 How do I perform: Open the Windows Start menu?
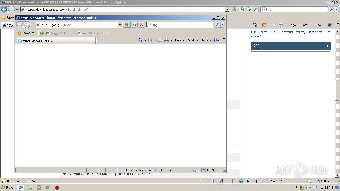point(7,188)
